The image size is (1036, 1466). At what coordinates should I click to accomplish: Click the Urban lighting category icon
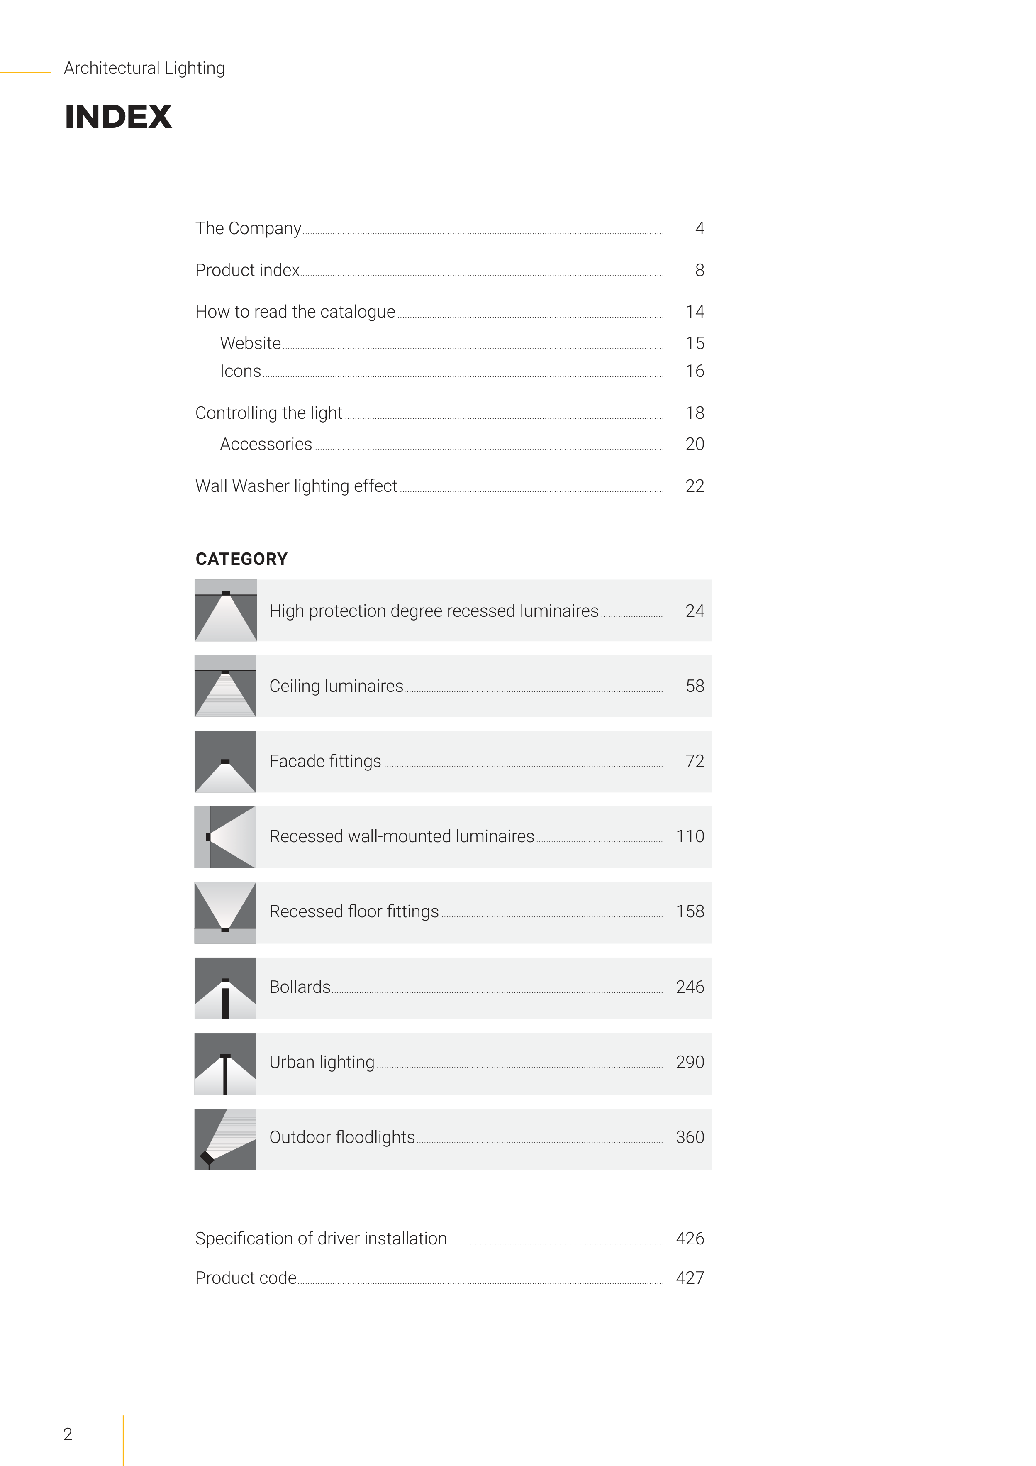[225, 1063]
